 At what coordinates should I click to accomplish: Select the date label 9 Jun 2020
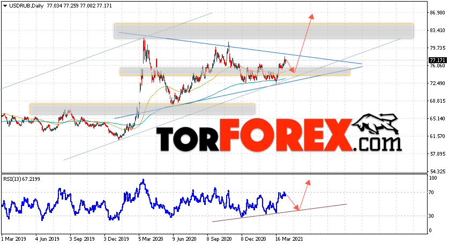click(x=184, y=239)
